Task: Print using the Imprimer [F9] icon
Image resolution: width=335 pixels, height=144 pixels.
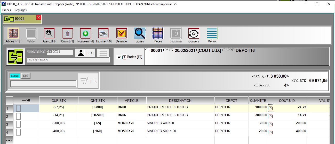Action: click(x=103, y=33)
